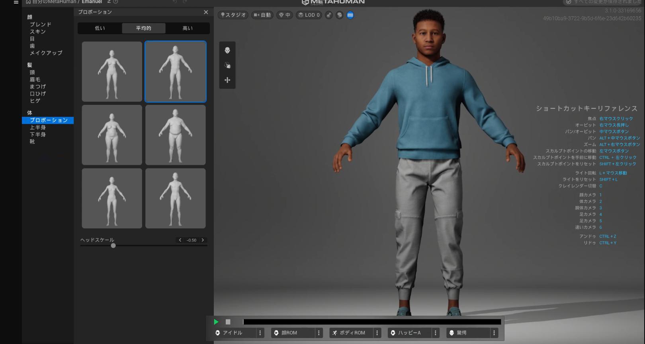Open 歯 teeth settings in sidebar
This screenshot has width=645, height=344.
click(x=32, y=46)
